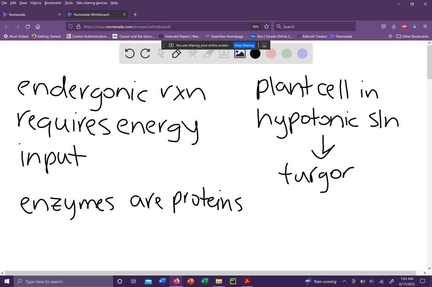Minimize the screen sharing notification bar

point(264,45)
